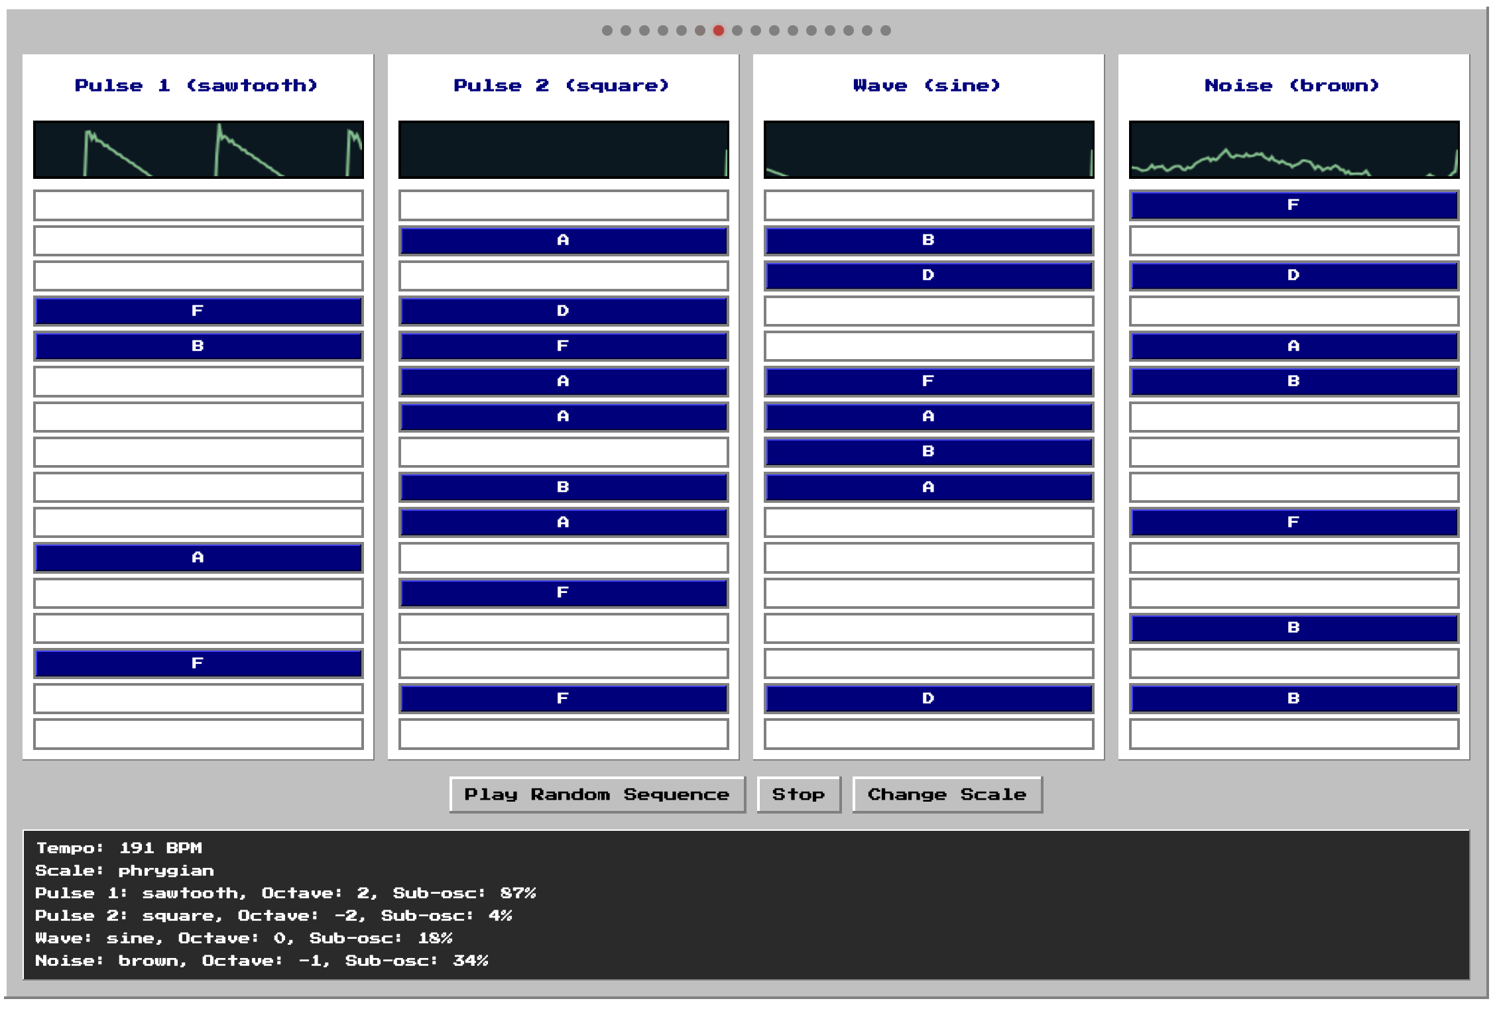Select the Scale: phrygian status line
The height and width of the screenshot is (1011, 1497).
(123, 871)
